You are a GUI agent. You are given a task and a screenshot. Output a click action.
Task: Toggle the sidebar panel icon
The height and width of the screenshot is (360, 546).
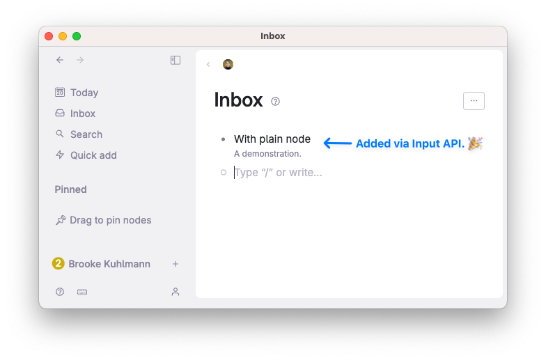click(175, 60)
